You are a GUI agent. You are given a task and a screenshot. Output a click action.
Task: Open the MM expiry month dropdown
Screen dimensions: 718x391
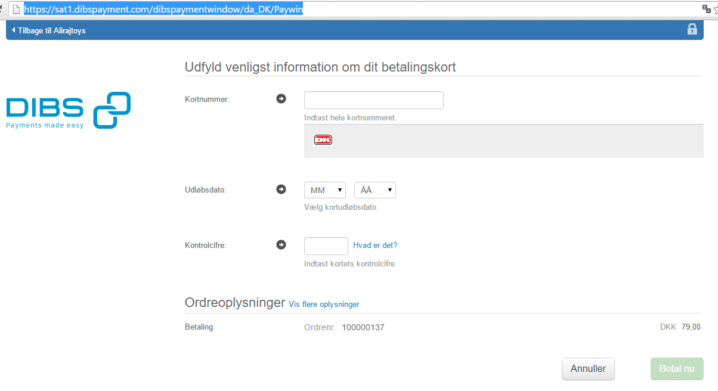coord(325,190)
